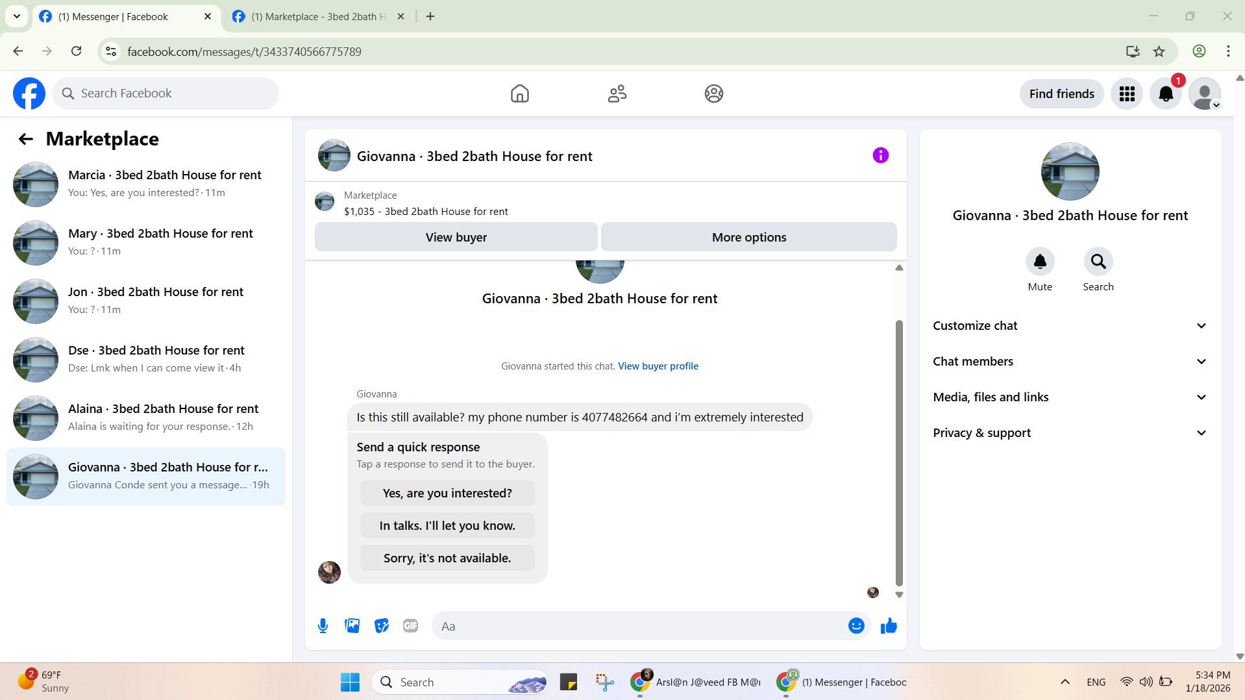Mute this conversation using the bell icon
The width and height of the screenshot is (1245, 700).
pyautogui.click(x=1040, y=261)
